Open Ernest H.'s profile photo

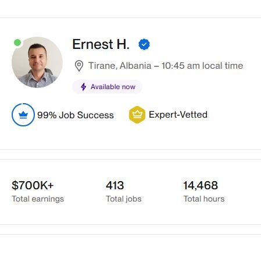37,62
